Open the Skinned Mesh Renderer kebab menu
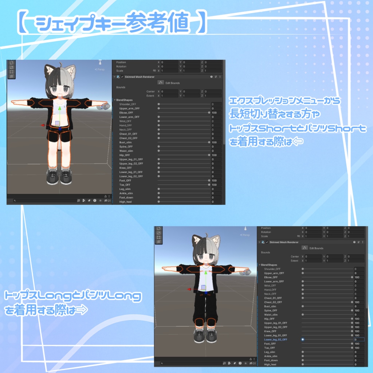Viewport: 373px width, 373px height. (220, 77)
